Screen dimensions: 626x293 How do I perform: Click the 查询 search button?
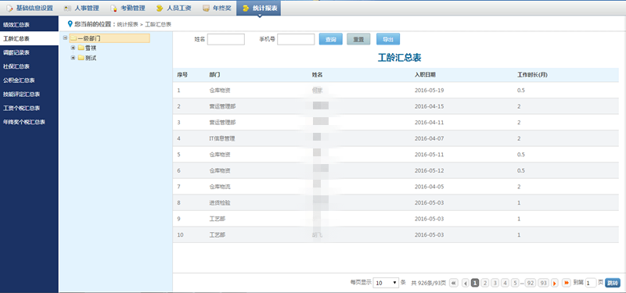click(331, 40)
